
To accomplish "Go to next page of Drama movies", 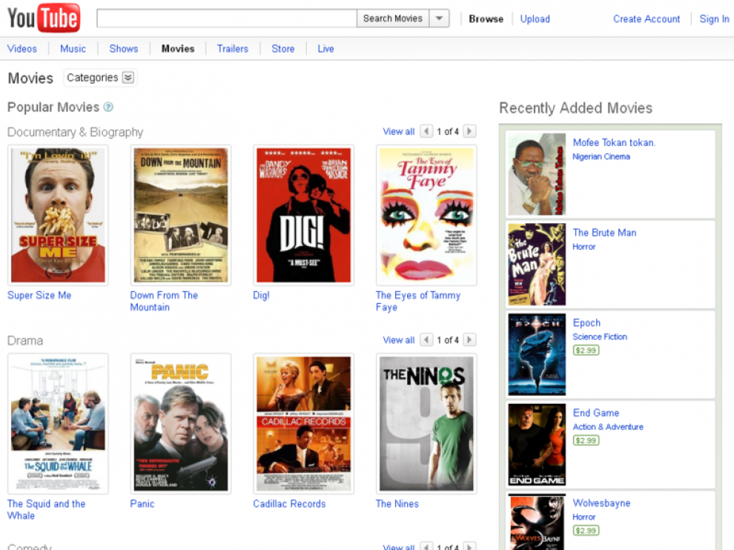I will [x=469, y=339].
